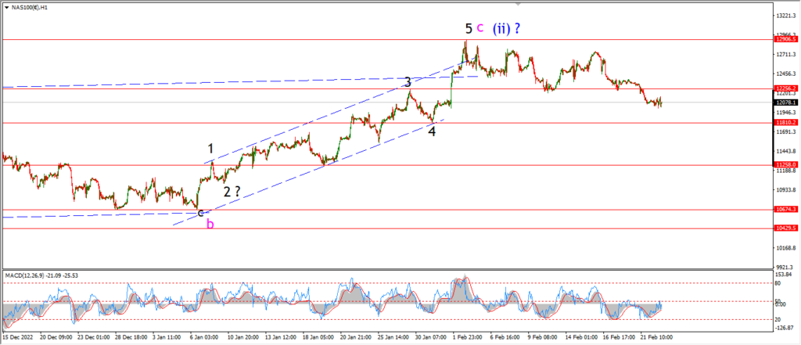Click the magenta c wave label at top
The width and height of the screenshot is (801, 345).
(x=480, y=27)
